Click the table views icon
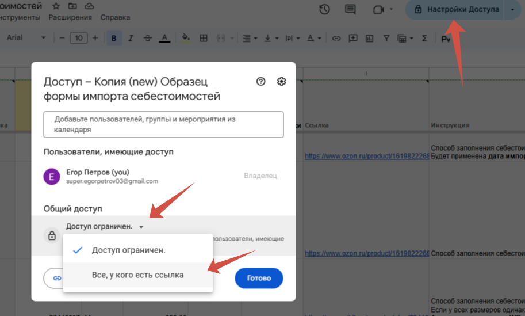525x316 pixels. [402, 39]
